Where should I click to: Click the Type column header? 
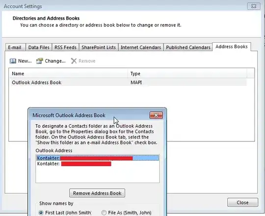click(187, 74)
